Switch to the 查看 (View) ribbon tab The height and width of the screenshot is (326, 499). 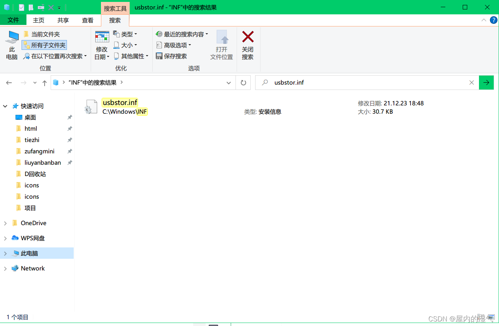point(88,20)
